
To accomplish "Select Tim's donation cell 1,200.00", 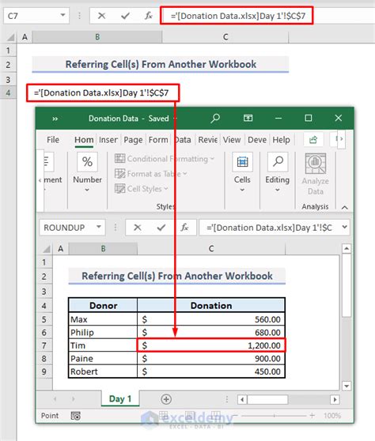I will pos(211,345).
